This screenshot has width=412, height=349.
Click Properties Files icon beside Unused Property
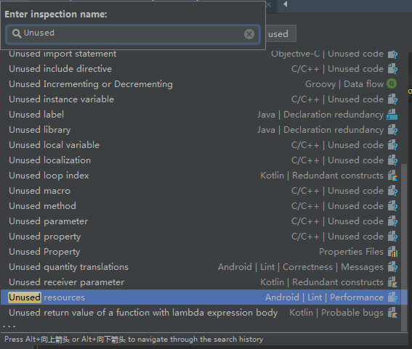pos(393,251)
